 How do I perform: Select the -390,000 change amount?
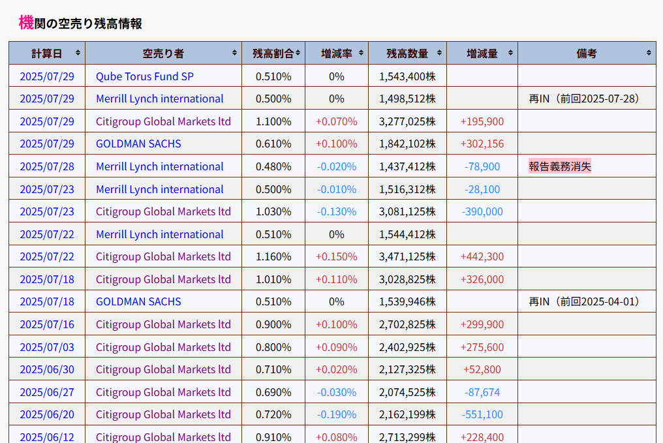point(482,211)
